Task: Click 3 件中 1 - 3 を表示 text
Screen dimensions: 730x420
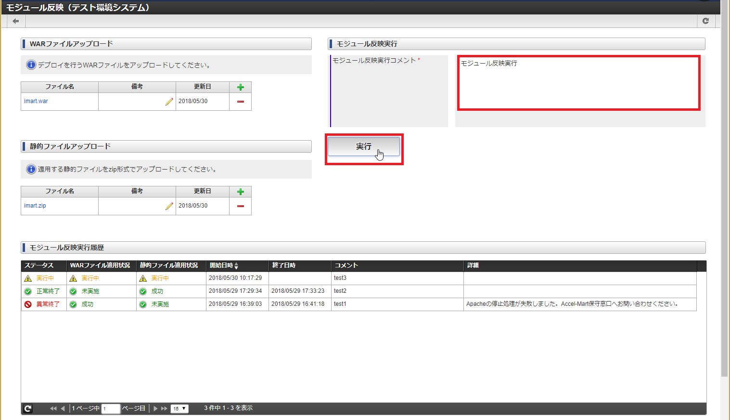Action: click(x=228, y=408)
